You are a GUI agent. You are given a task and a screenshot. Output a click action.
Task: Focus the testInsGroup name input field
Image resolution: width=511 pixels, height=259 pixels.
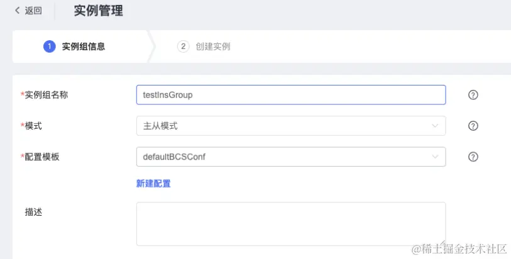pos(290,95)
